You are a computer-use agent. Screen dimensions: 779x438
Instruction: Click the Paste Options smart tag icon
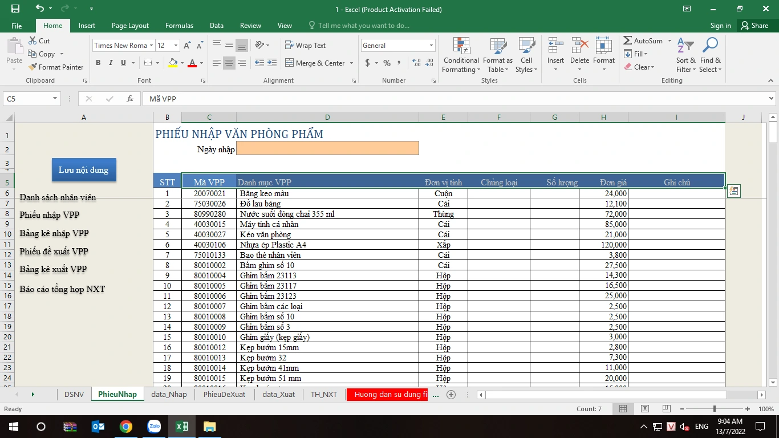point(734,192)
